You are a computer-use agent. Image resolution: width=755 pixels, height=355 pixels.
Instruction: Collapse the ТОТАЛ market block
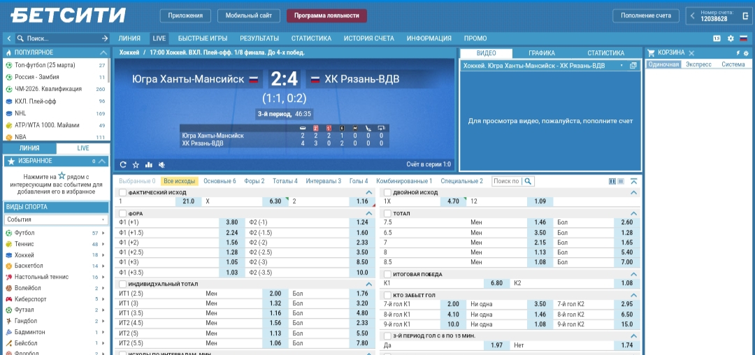point(633,213)
